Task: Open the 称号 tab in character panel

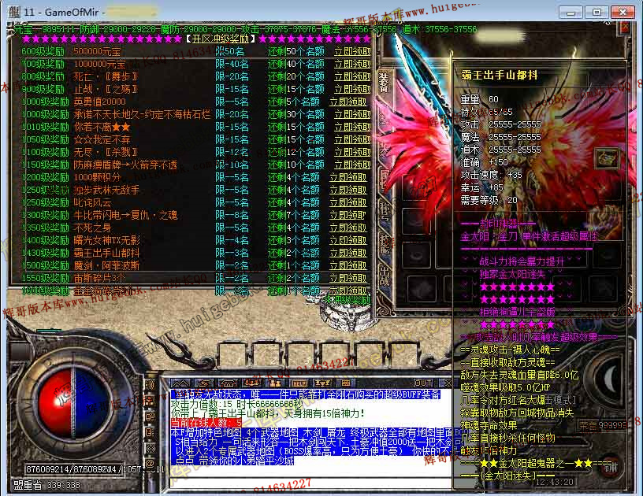Action: (384, 213)
